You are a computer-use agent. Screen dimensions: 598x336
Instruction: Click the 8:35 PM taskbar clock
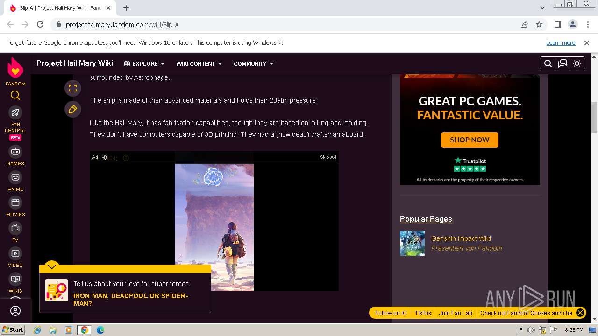[574, 330]
